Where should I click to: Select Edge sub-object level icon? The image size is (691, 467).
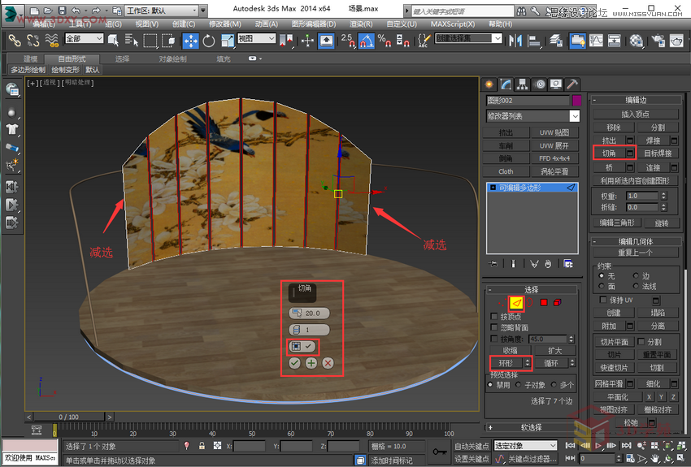516,302
